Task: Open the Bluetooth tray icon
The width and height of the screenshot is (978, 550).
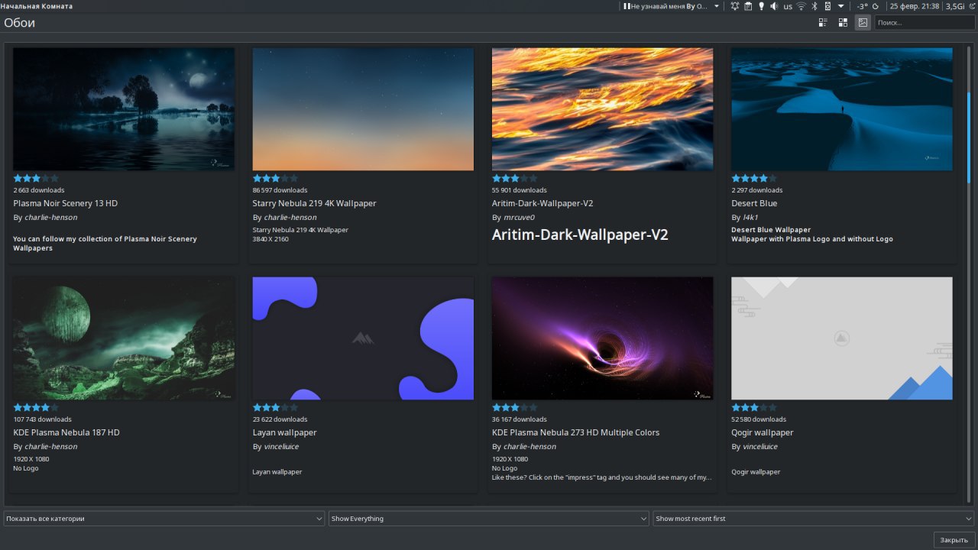Action: [x=814, y=6]
